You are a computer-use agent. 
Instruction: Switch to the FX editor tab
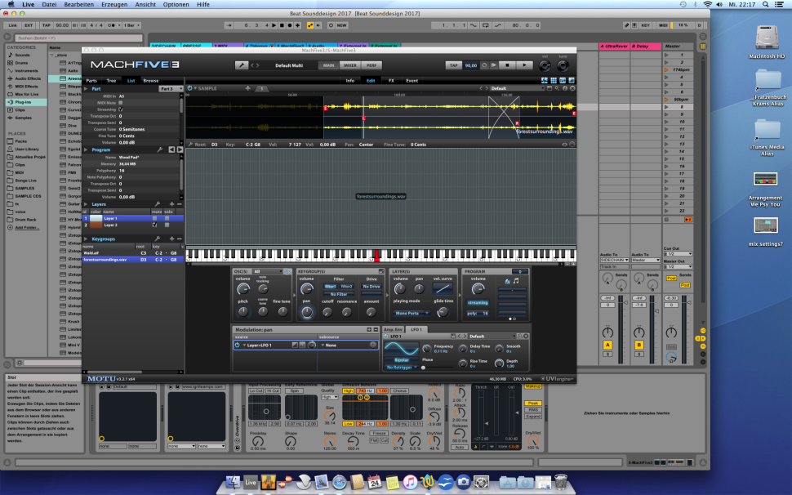pyautogui.click(x=391, y=81)
